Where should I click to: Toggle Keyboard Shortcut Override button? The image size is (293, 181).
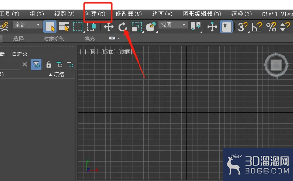226,27
